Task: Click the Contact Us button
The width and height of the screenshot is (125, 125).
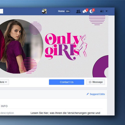Action: (66, 82)
